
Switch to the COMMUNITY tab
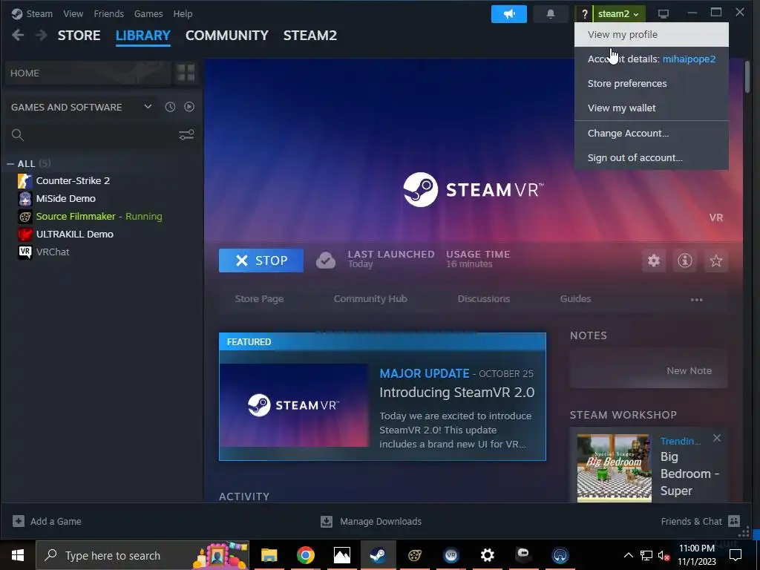point(227,36)
